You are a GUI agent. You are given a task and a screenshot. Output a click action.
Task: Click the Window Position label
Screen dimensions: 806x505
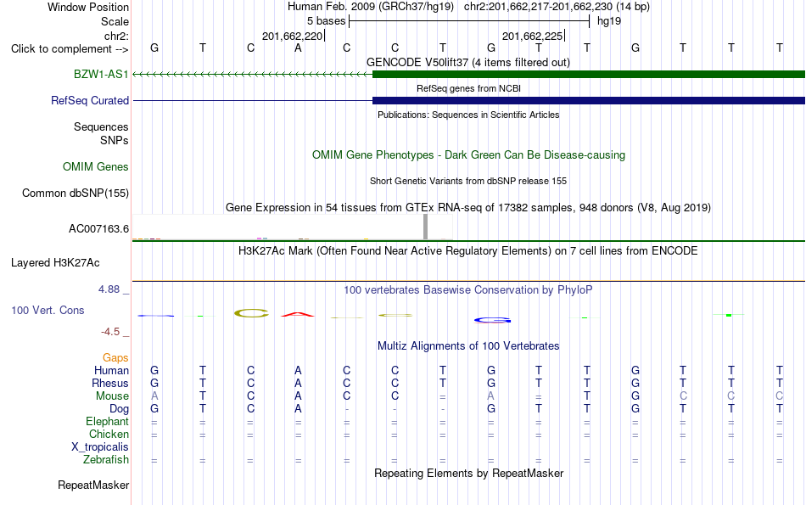(x=88, y=7)
